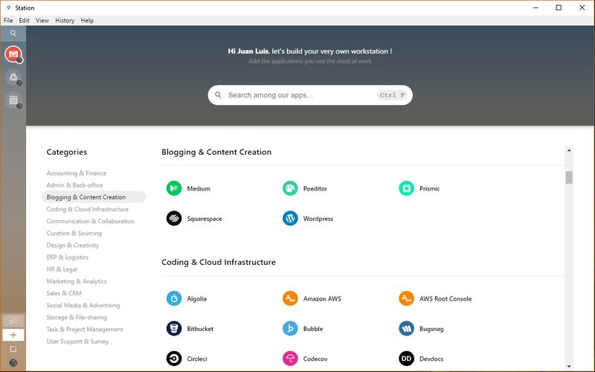
Task: Click the plus add-app button in sidebar
Action: (x=13, y=335)
